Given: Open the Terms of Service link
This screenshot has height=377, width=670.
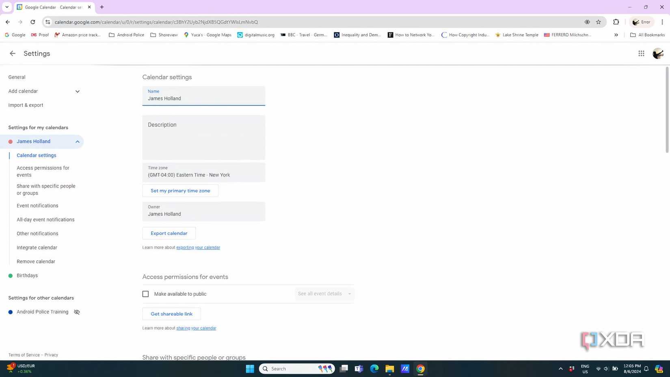Looking at the screenshot, I should [x=24, y=355].
